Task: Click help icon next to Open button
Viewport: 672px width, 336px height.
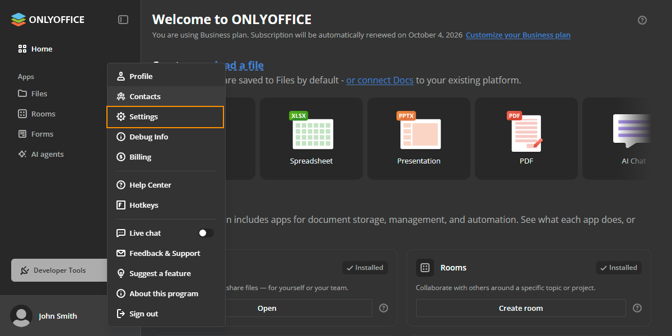Action: (x=384, y=308)
